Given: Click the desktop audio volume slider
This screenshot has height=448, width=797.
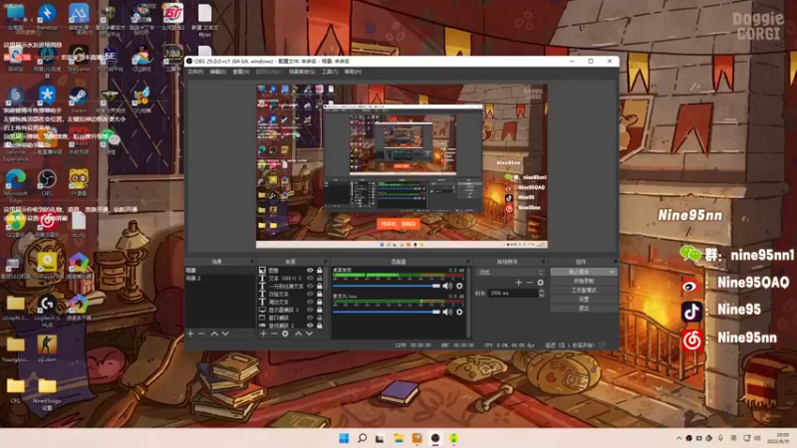Looking at the screenshot, I should coord(387,286).
